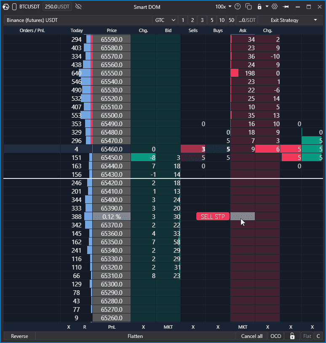
Task: Toggle the OCO mode button
Action: 276,336
